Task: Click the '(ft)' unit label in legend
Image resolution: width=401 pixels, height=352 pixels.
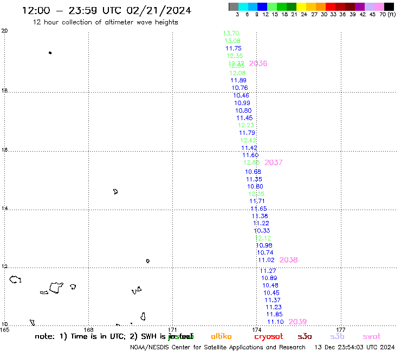Action: (x=392, y=15)
